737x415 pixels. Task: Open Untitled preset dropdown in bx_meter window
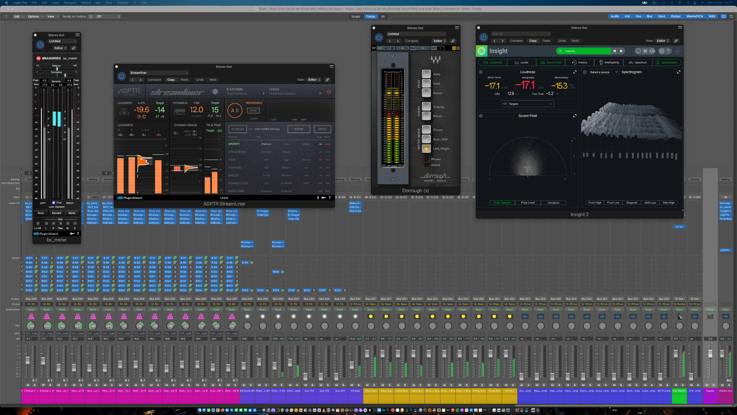62,41
